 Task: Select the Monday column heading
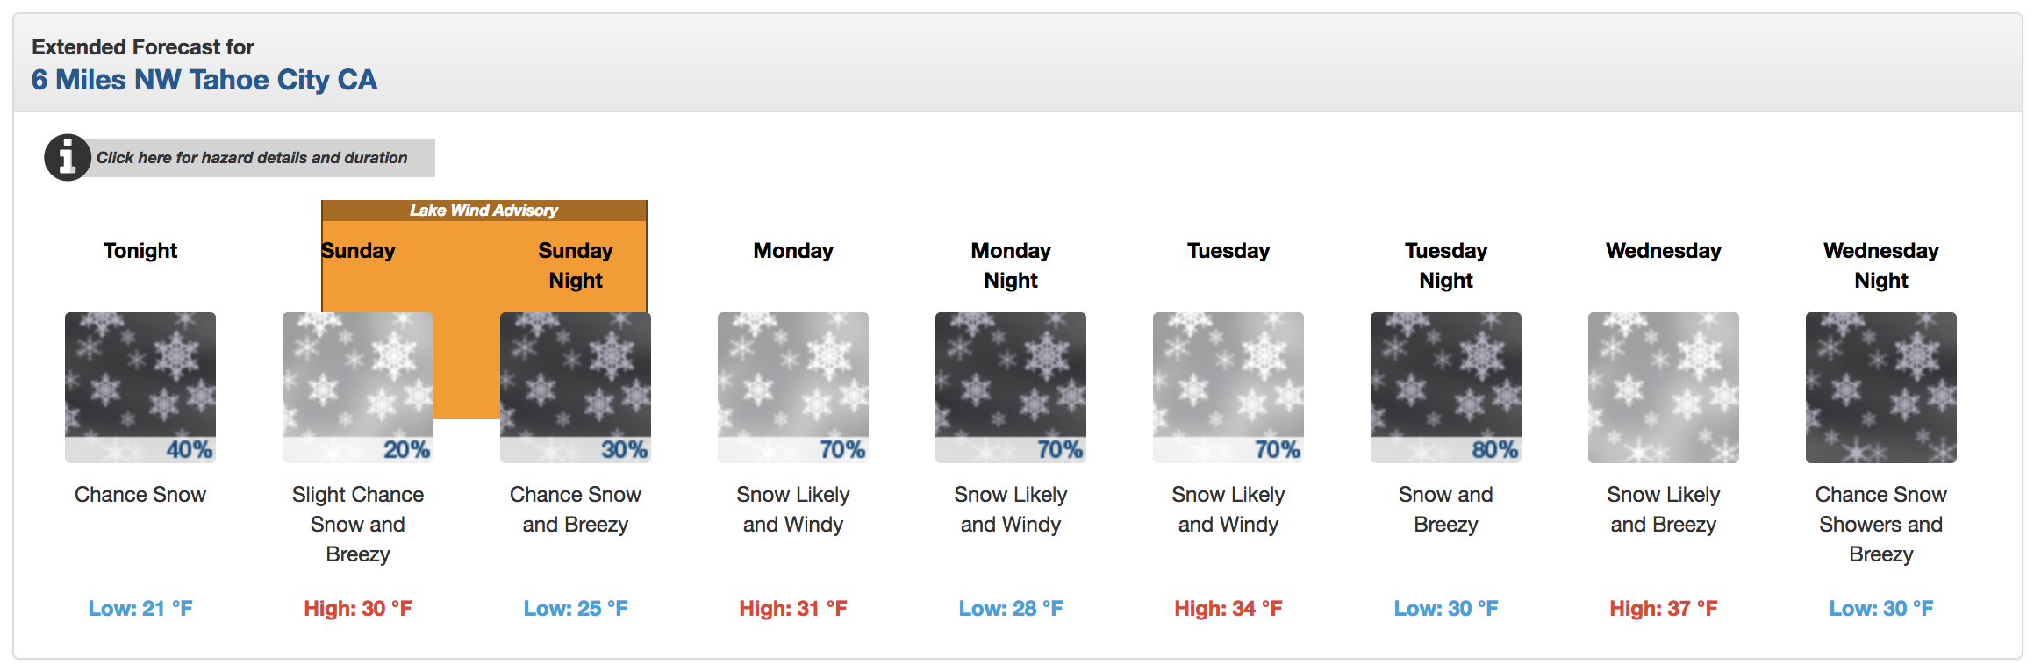click(x=793, y=251)
